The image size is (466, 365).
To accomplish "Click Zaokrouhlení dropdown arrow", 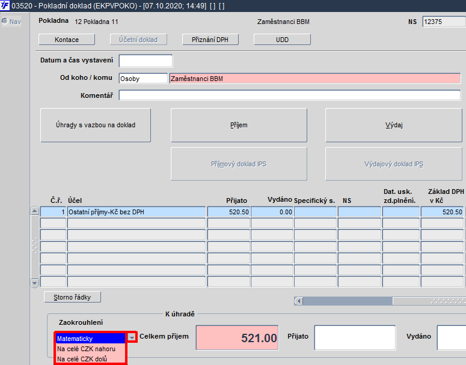I will coord(132,337).
